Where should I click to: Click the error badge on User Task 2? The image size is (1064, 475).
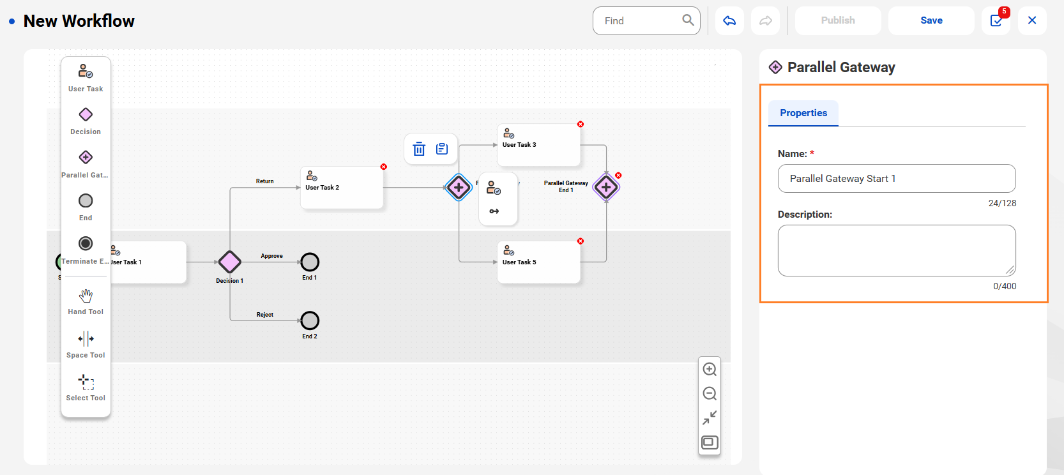tap(384, 167)
